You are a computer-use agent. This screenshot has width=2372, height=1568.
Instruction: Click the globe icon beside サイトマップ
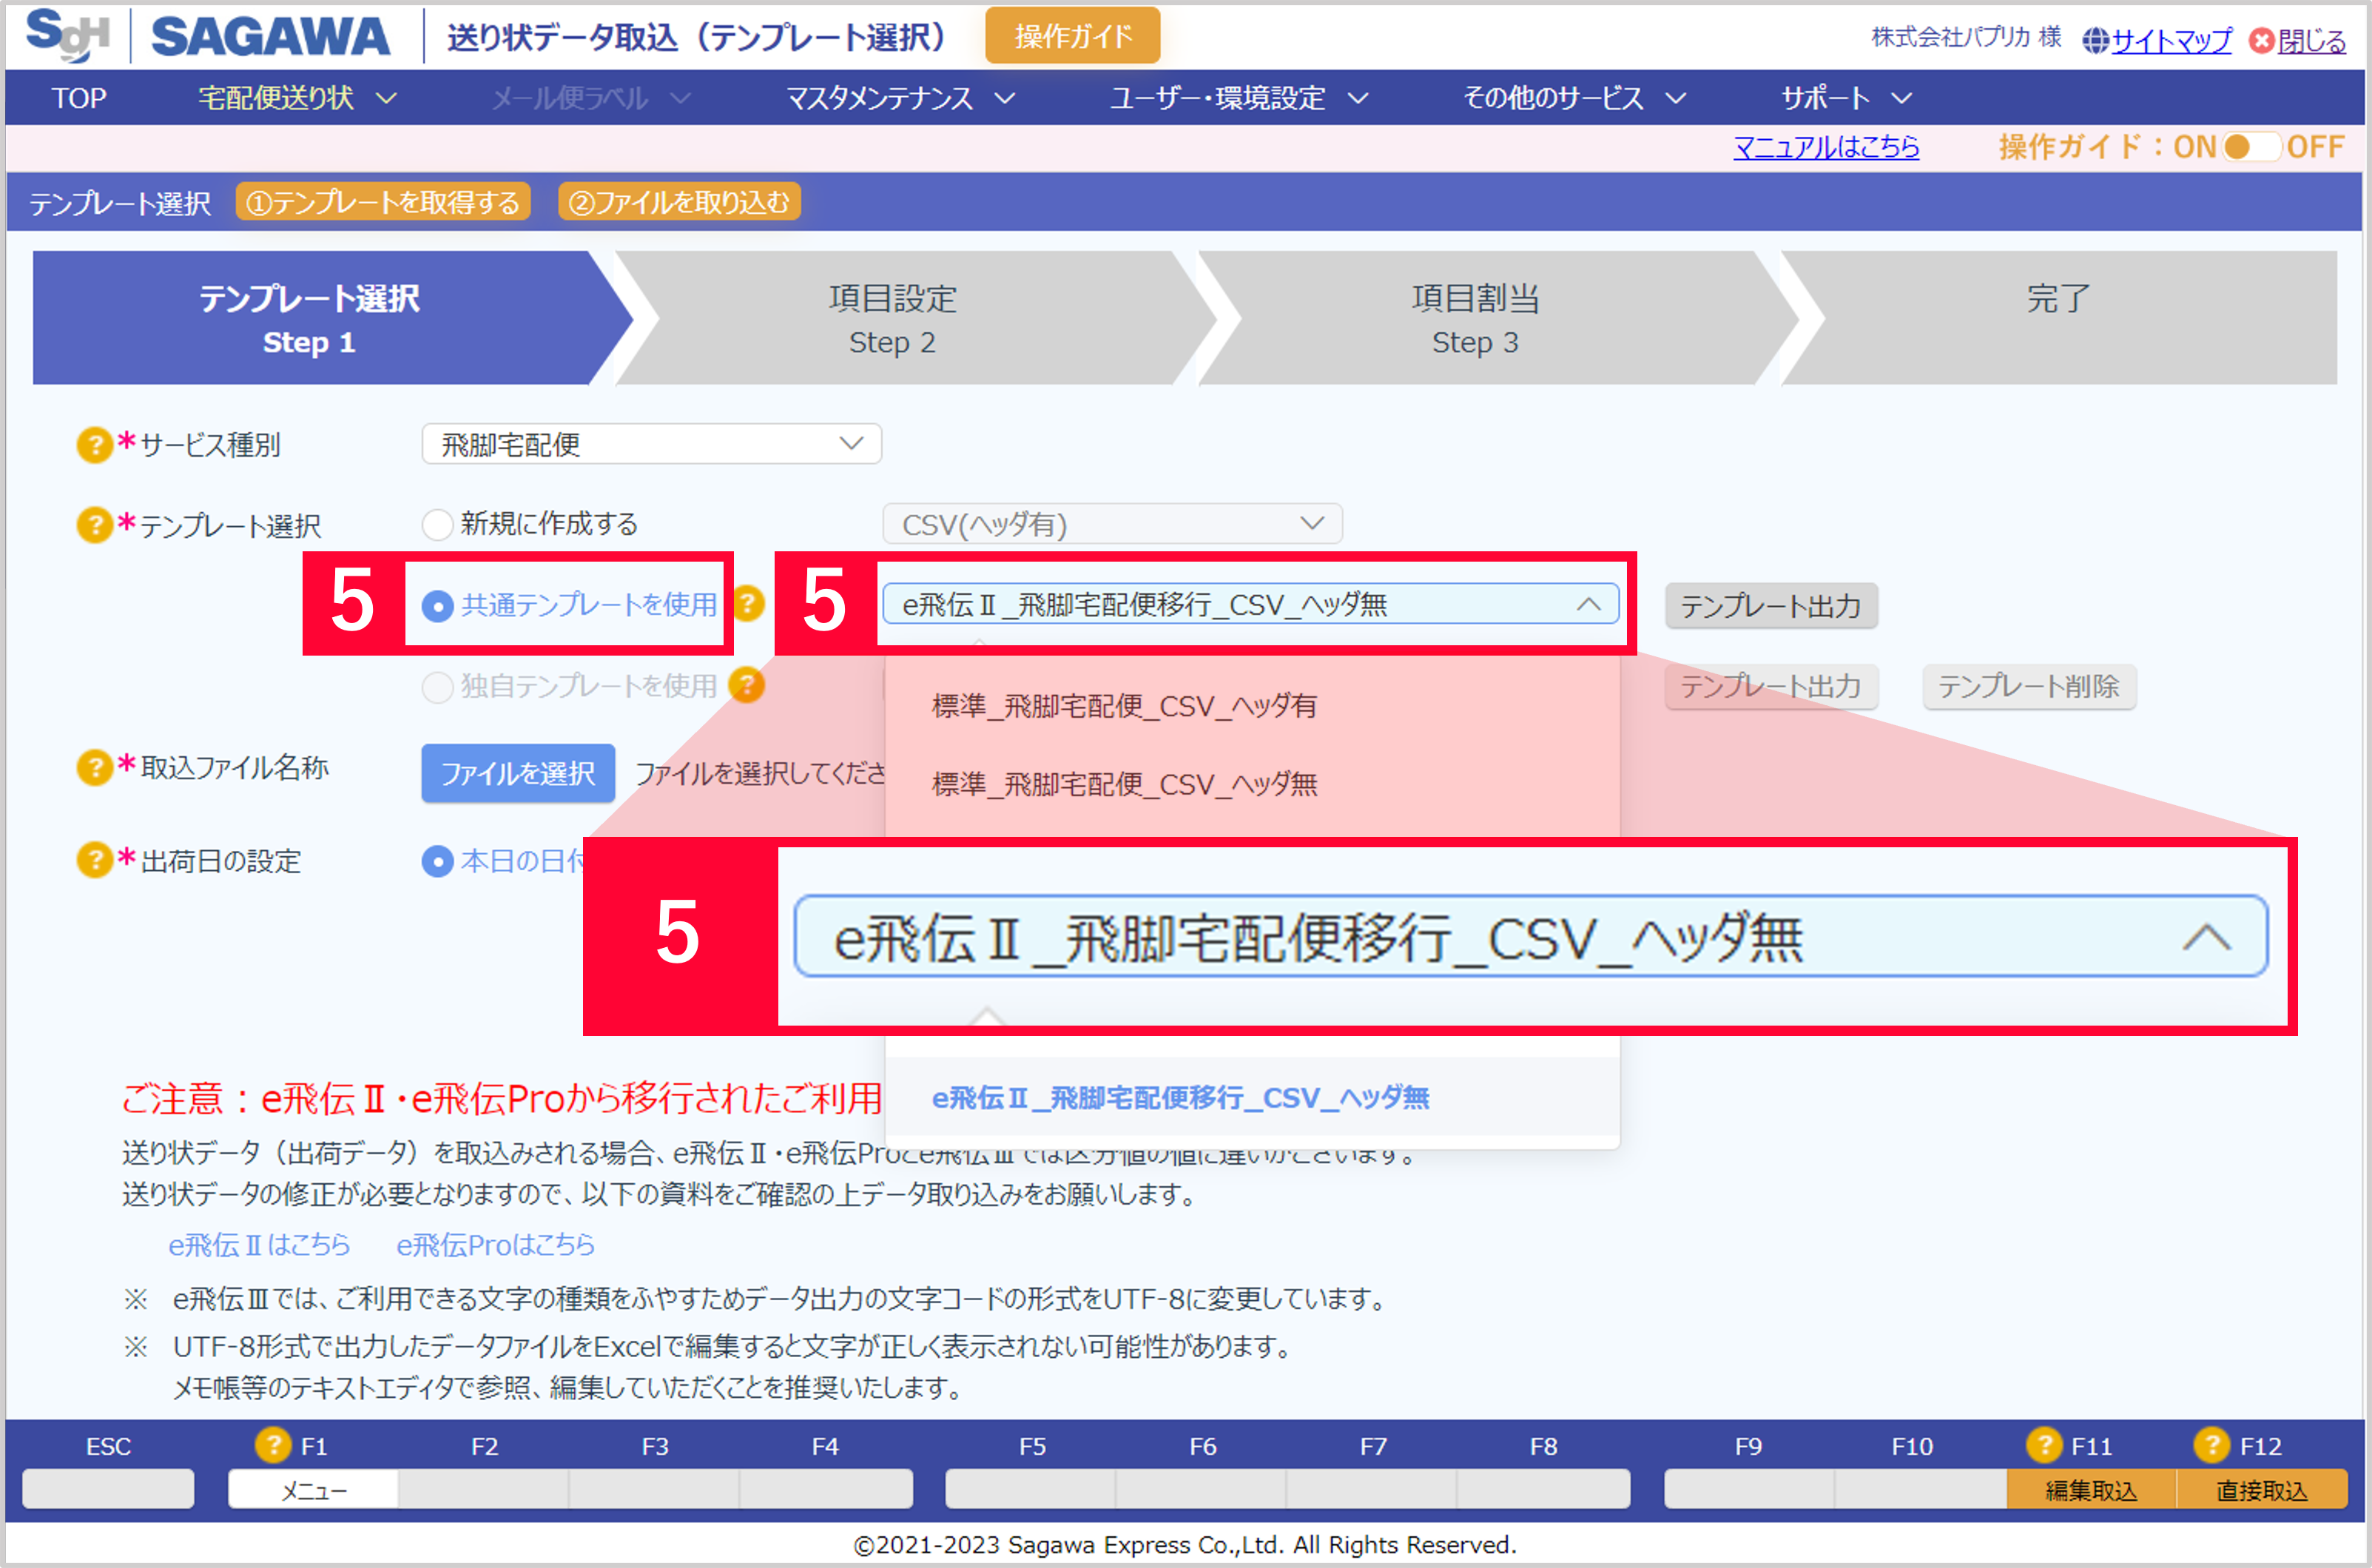coord(2095,41)
